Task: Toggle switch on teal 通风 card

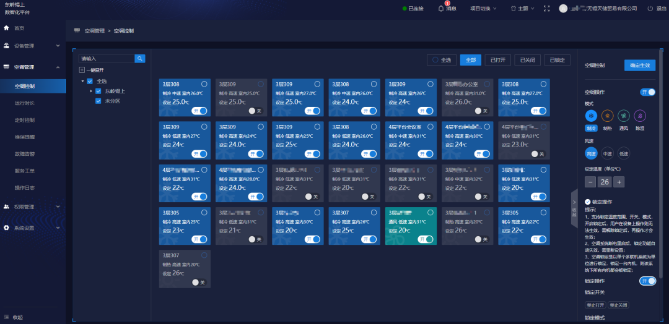Action: 426,239
